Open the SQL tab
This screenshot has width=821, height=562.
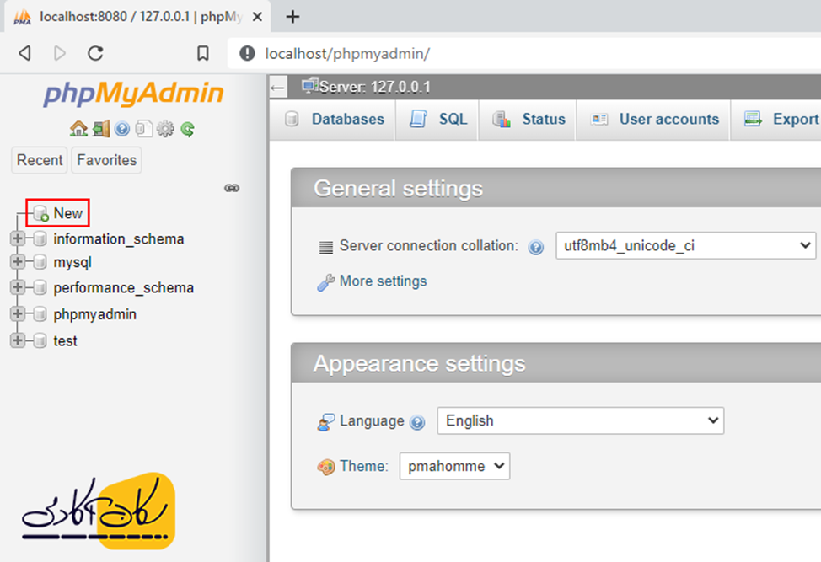(437, 120)
